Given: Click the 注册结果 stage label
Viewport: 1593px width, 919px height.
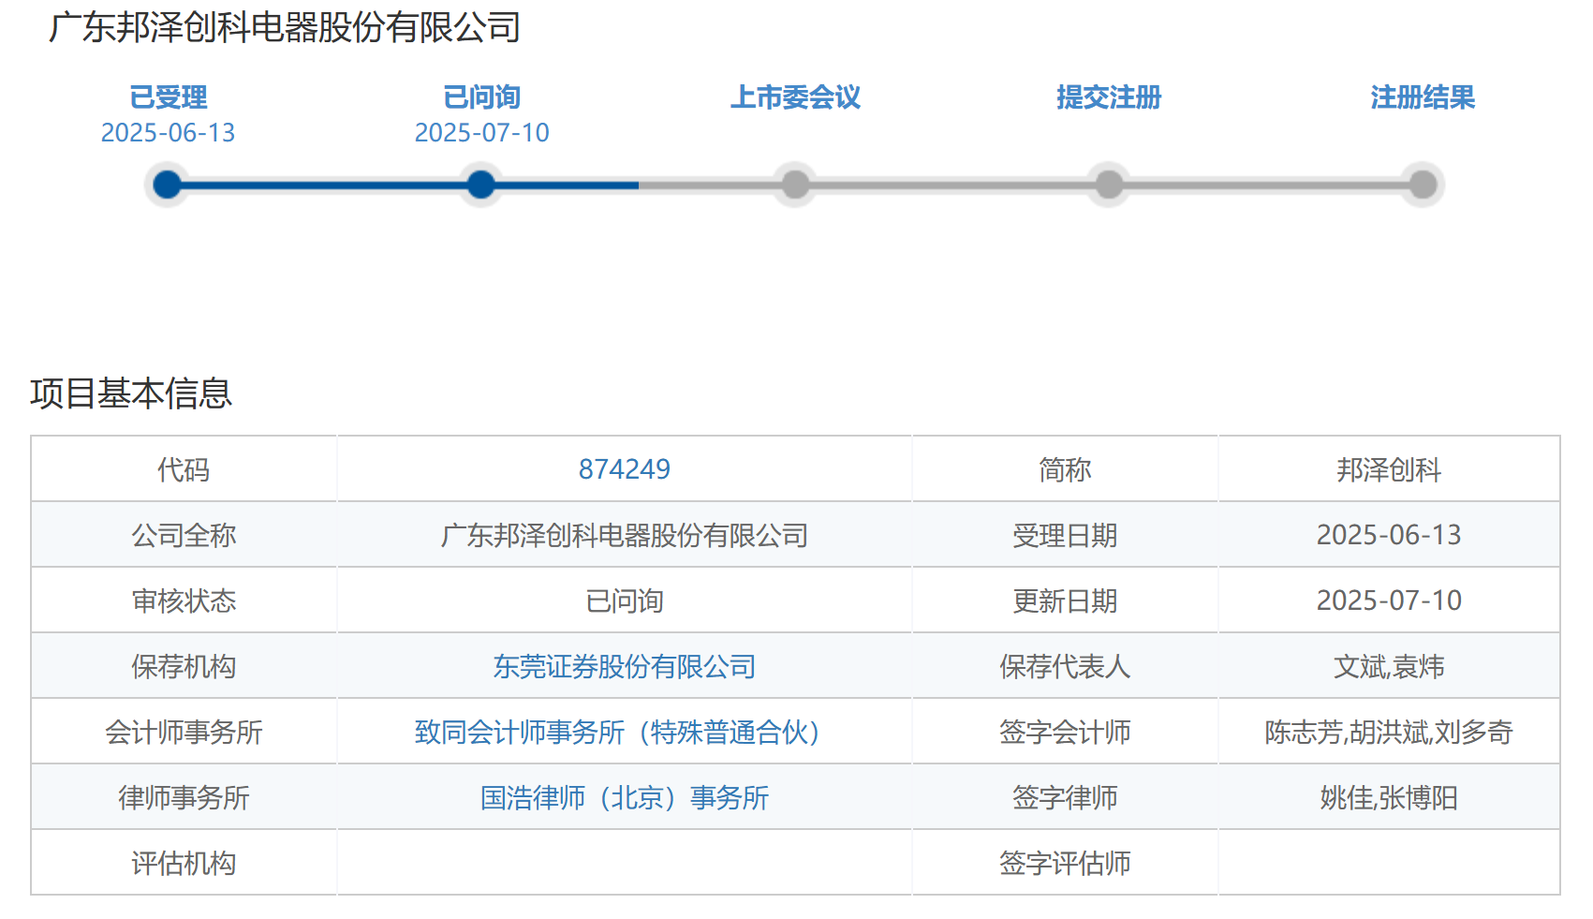Looking at the screenshot, I should (1423, 97).
